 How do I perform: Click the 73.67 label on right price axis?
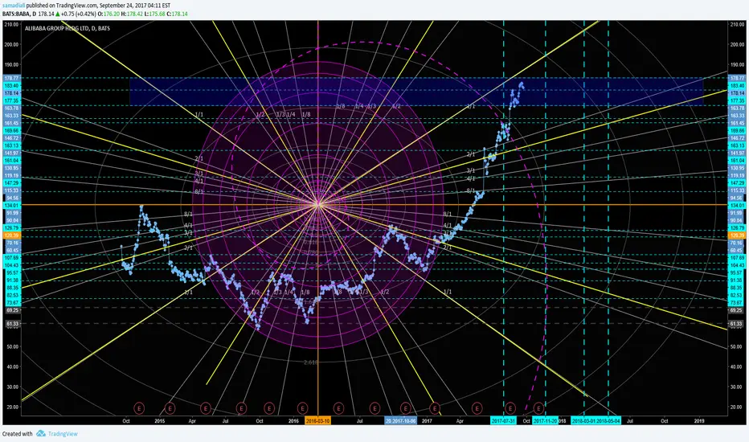coord(737,303)
